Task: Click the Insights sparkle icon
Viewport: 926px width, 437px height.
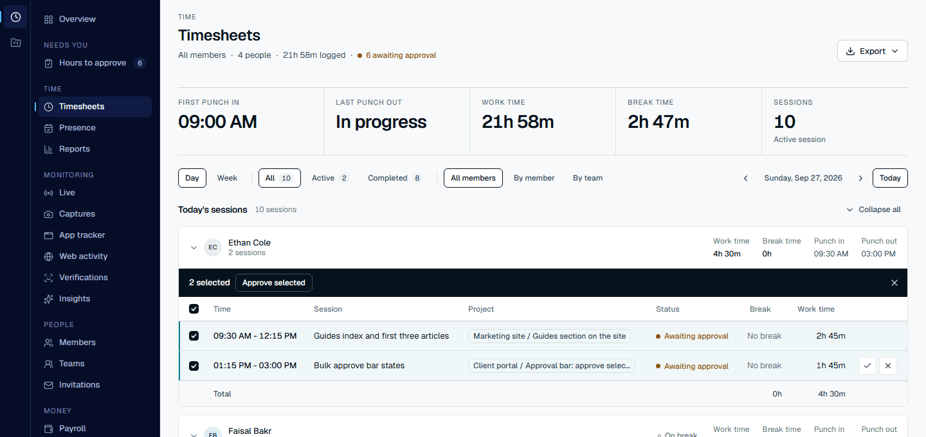Action: tap(48, 299)
